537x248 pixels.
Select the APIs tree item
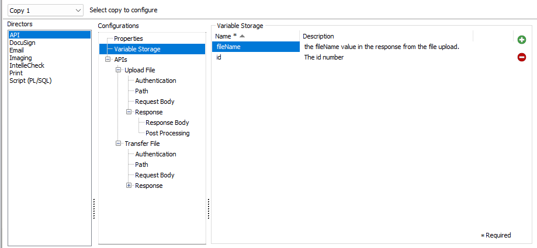point(120,60)
